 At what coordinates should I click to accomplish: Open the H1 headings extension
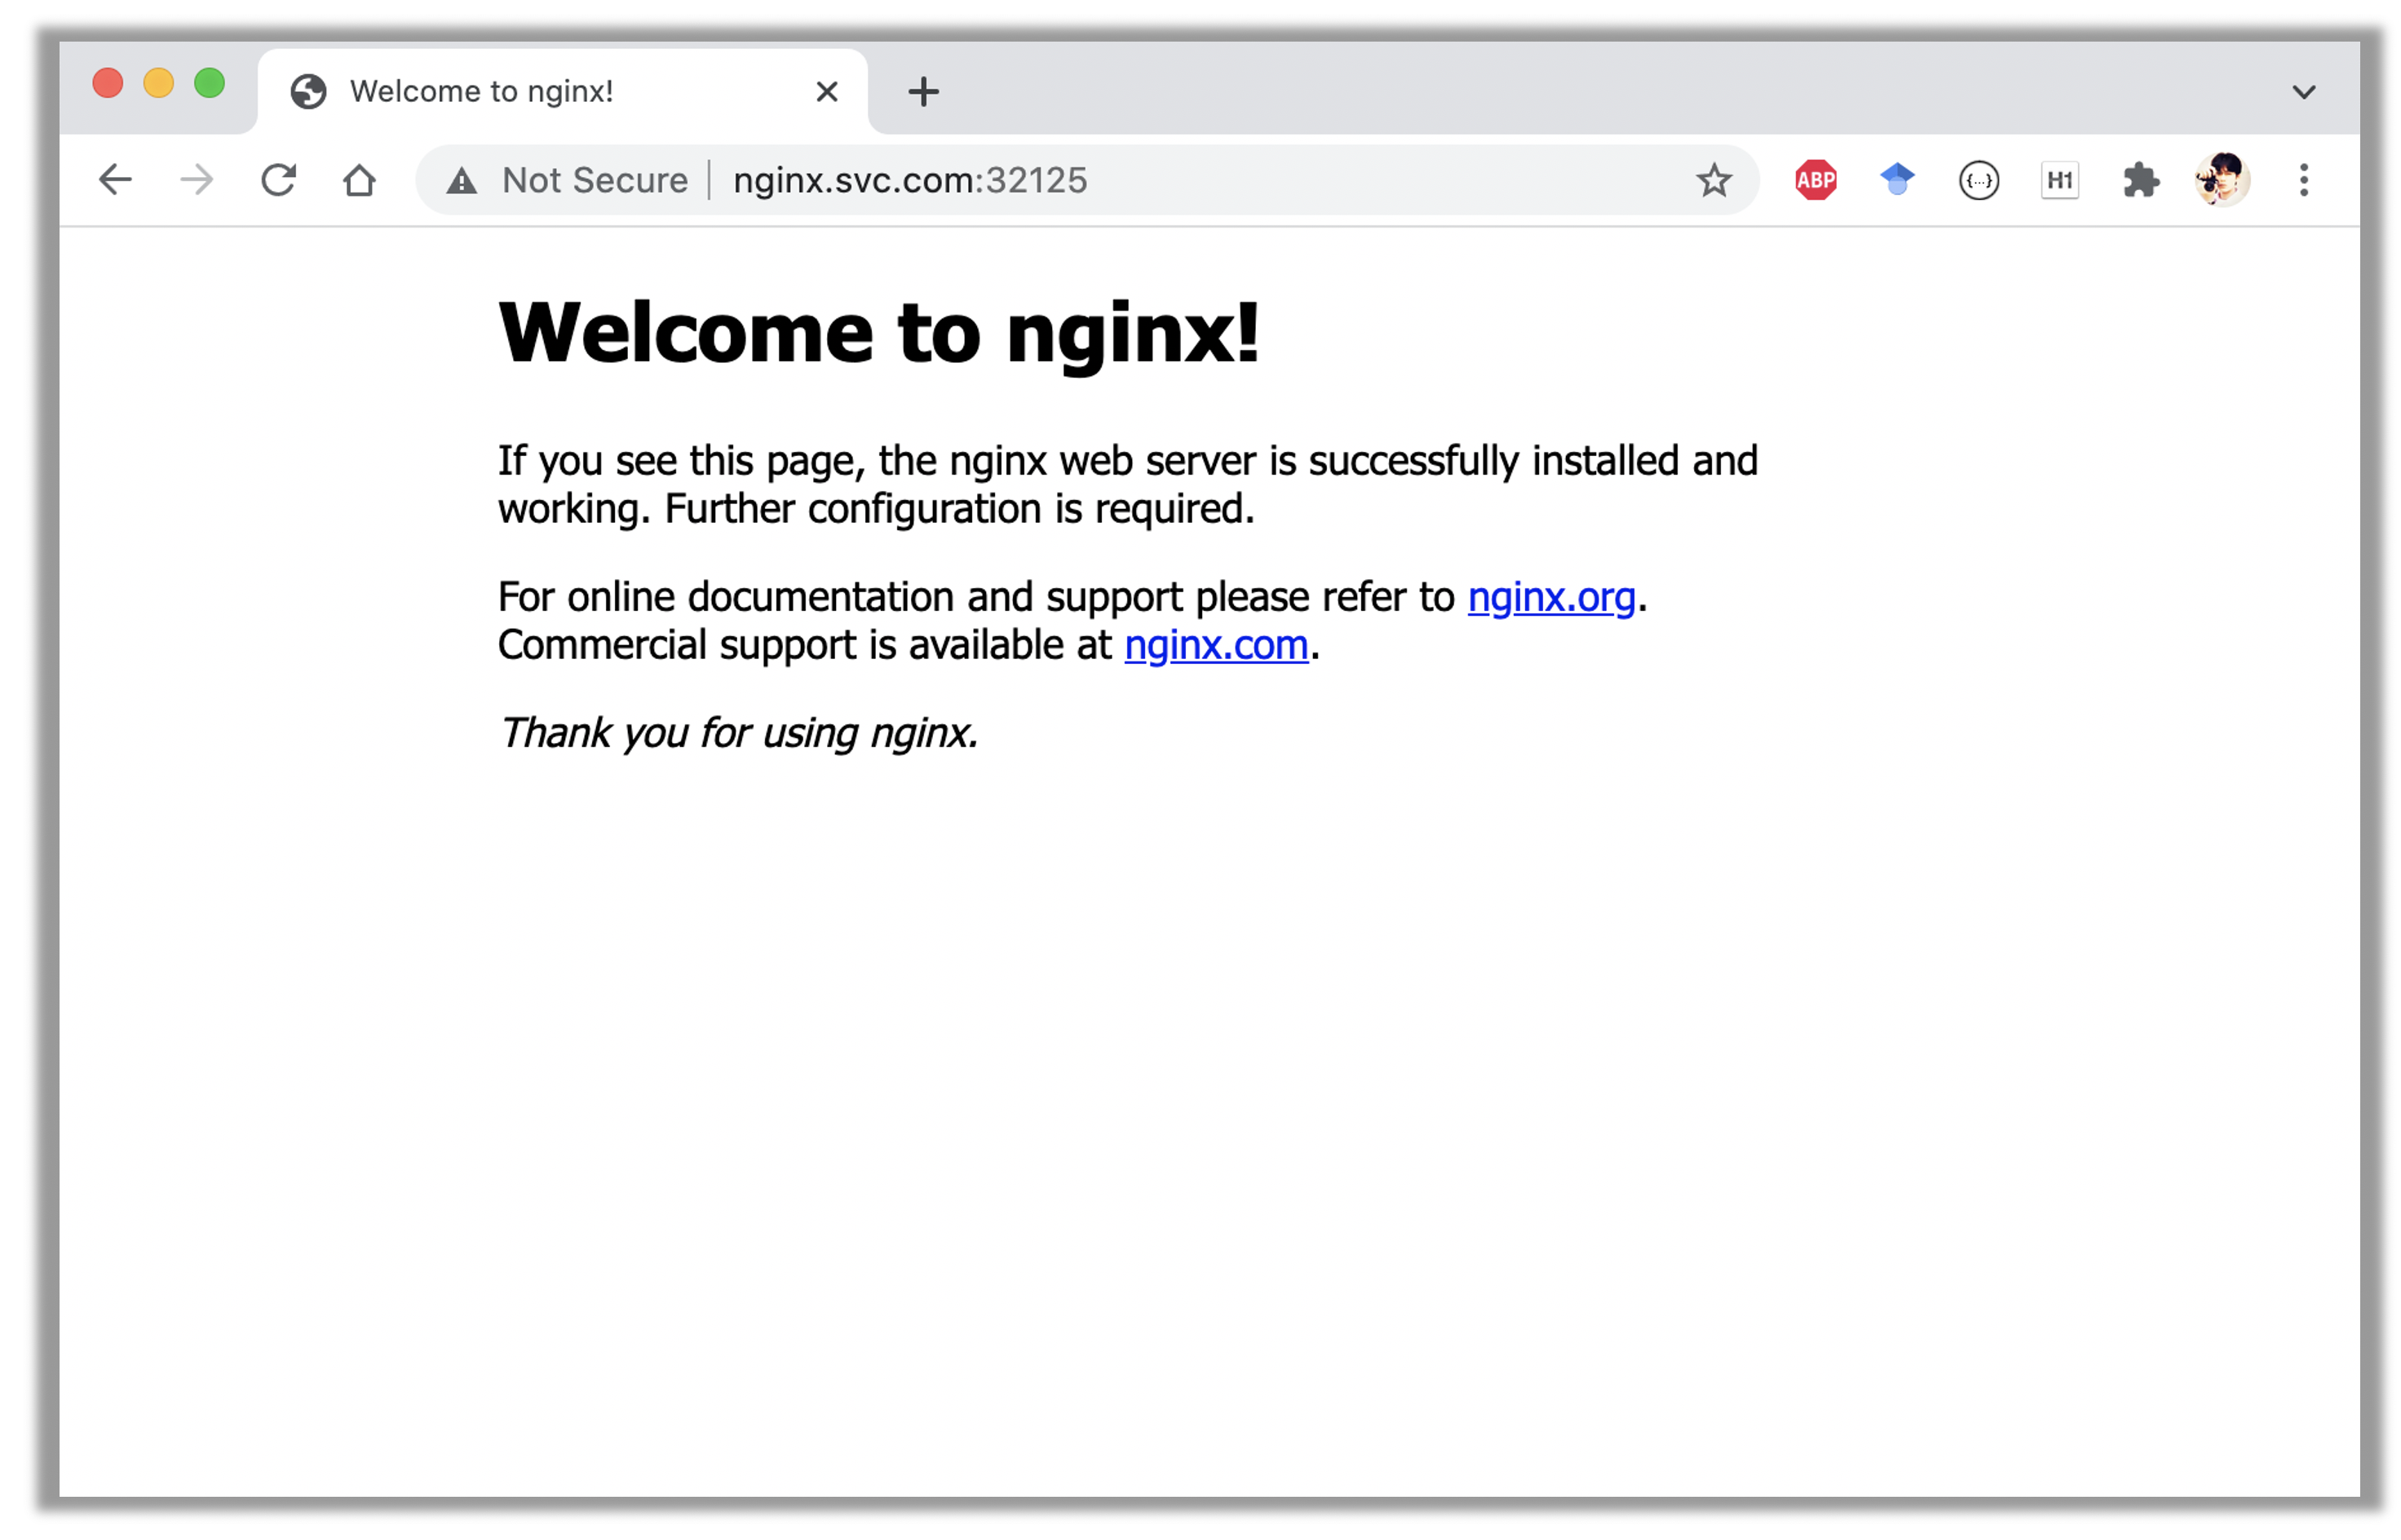(x=2059, y=180)
